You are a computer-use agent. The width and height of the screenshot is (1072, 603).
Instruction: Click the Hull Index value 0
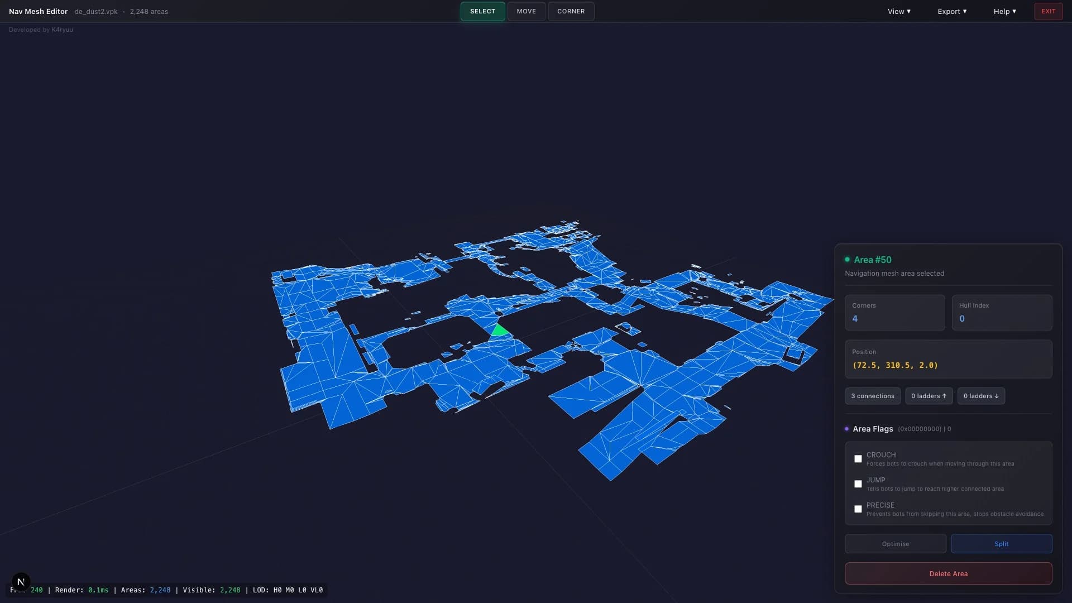pos(962,319)
